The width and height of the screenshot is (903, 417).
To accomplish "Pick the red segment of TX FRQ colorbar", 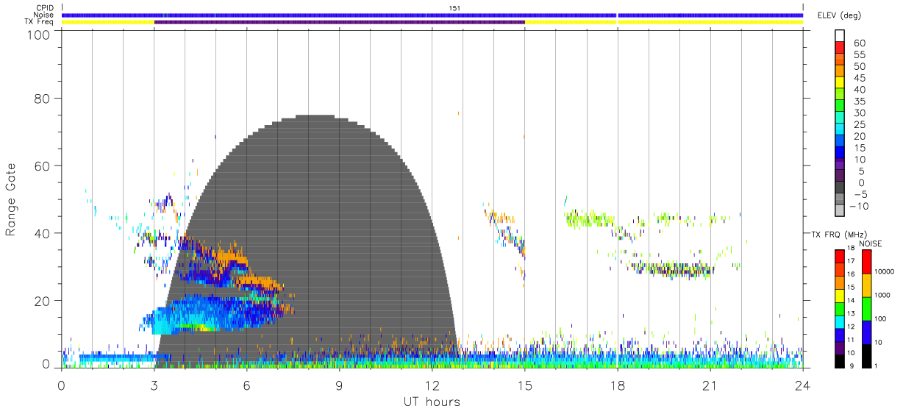I will click(840, 257).
